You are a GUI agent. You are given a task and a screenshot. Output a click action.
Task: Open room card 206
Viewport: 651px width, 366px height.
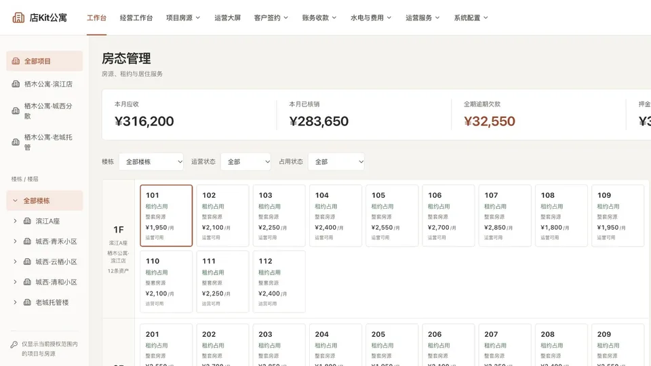pyautogui.click(x=448, y=345)
